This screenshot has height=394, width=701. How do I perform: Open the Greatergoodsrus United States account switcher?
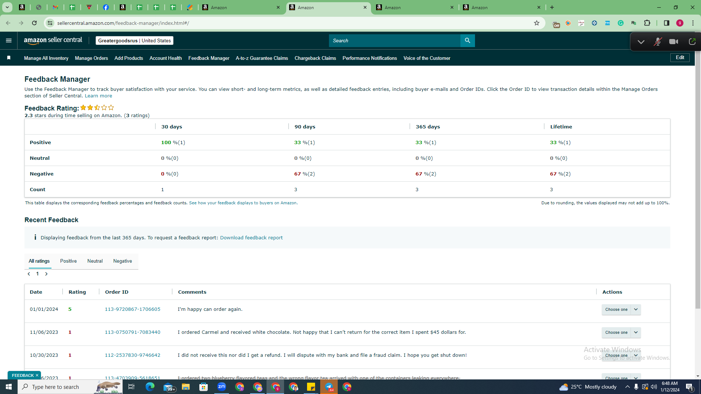[x=134, y=40]
